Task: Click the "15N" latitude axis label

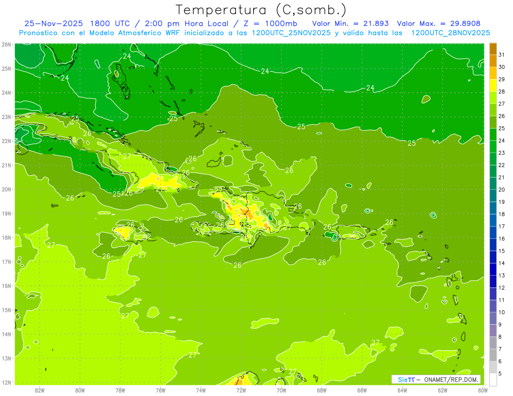Action: point(6,310)
